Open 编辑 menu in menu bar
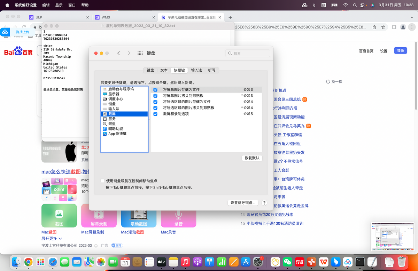Viewport: 418px width, 271px height. tap(46, 5)
